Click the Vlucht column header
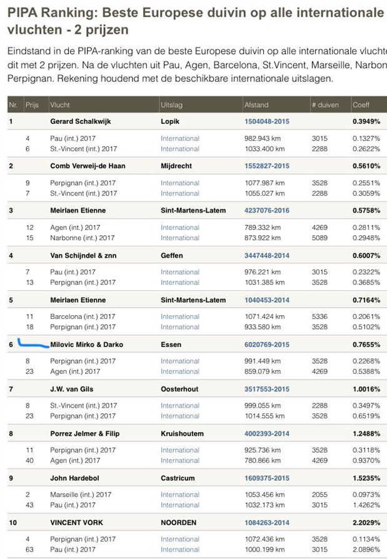This screenshot has height=559, width=387. (60, 105)
